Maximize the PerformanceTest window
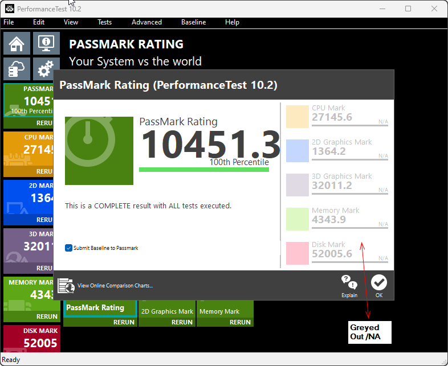This screenshot has height=366, width=448. coord(408,9)
